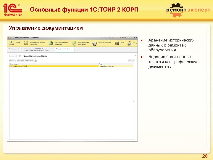This screenshot has height=160, width=213.
Task: Open Учет показателей эксплуатации section icon
Action: click(74, 43)
